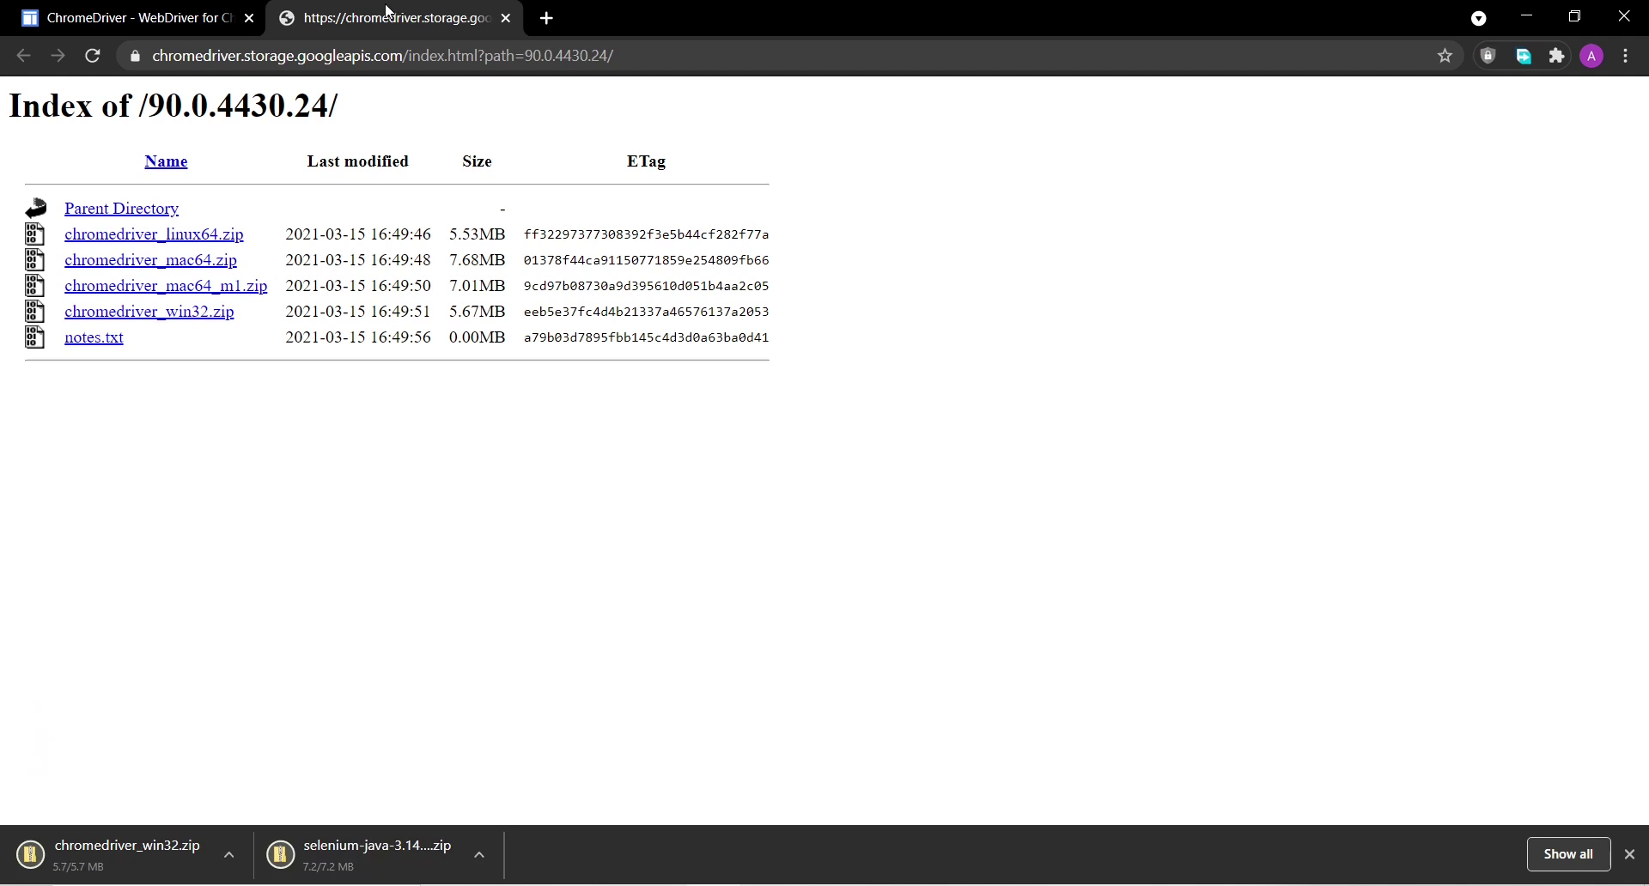Open the blue translate extension icon

(1524, 56)
